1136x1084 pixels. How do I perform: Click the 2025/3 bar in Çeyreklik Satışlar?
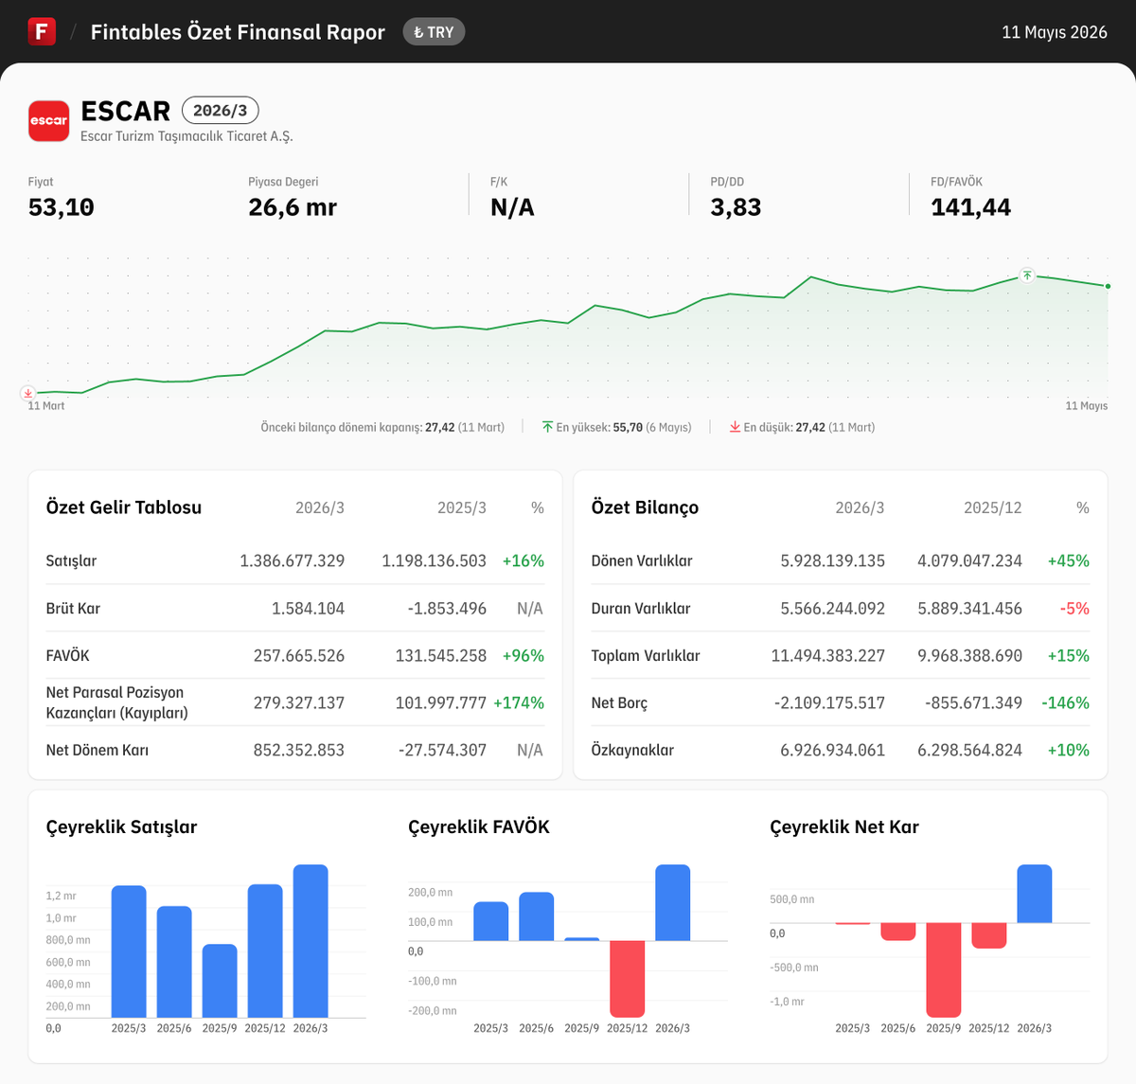click(129, 951)
